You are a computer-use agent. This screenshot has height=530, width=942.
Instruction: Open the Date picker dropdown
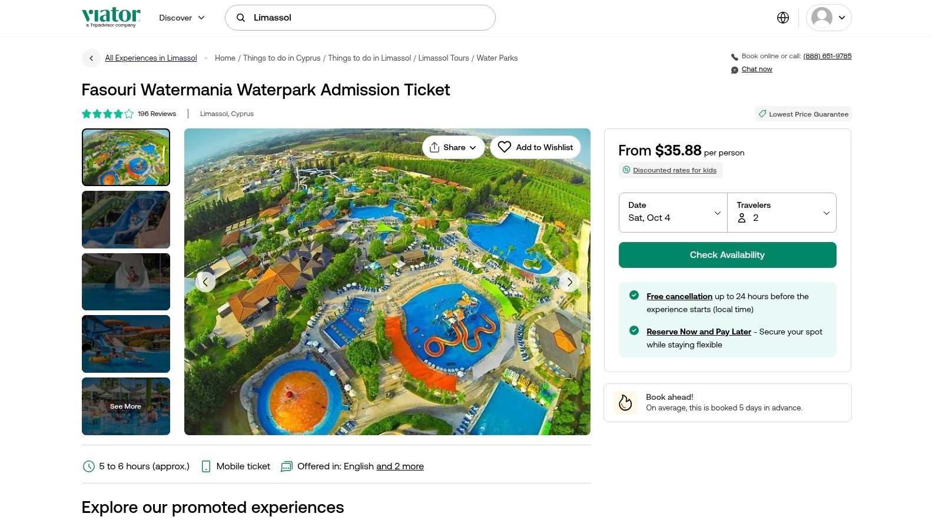coord(673,212)
